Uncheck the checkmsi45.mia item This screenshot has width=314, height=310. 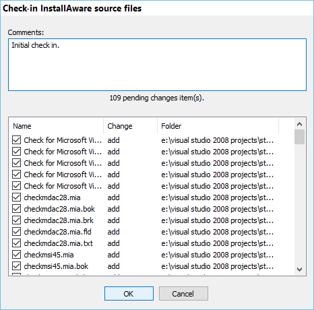tap(17, 255)
